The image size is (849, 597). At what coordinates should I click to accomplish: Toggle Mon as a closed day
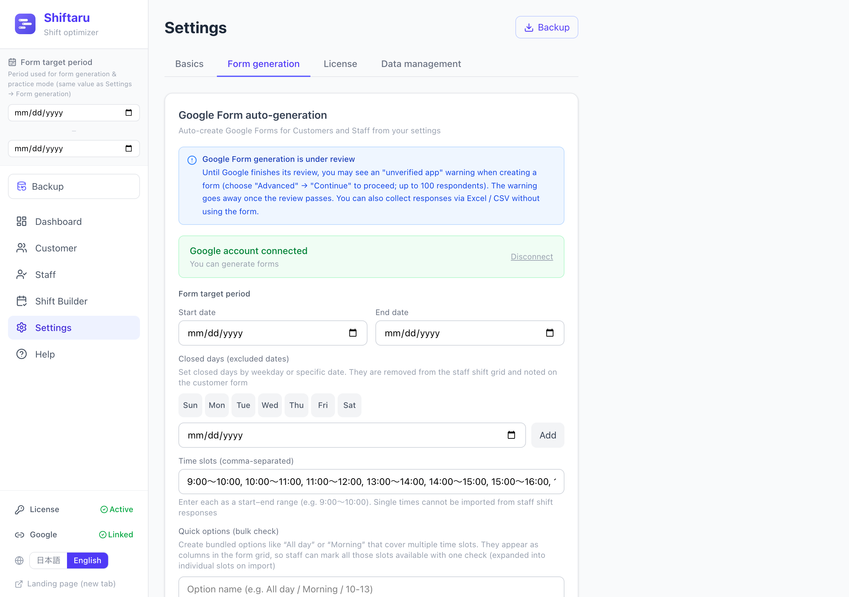pos(217,405)
